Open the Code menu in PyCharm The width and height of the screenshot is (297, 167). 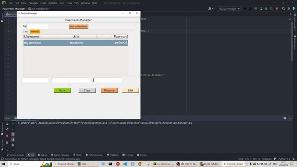[x=43, y=3]
